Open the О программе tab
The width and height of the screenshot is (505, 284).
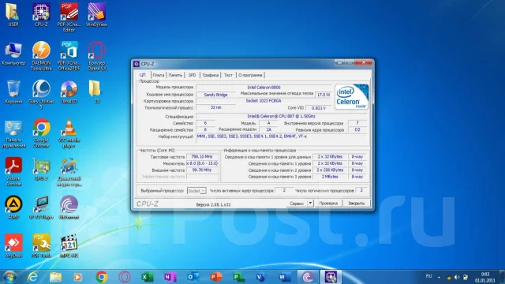coord(250,75)
